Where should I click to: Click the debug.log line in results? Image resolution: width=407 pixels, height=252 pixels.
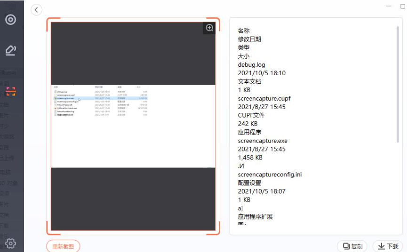coord(252,64)
